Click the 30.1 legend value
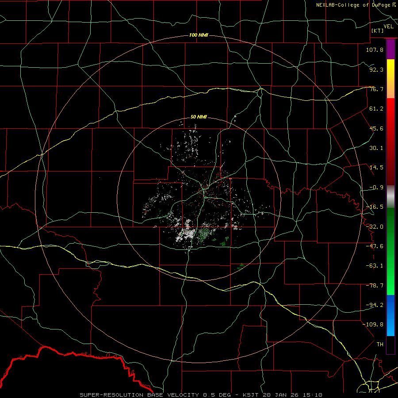Image resolution: width=398 pixels, height=398 pixels. tap(376, 148)
